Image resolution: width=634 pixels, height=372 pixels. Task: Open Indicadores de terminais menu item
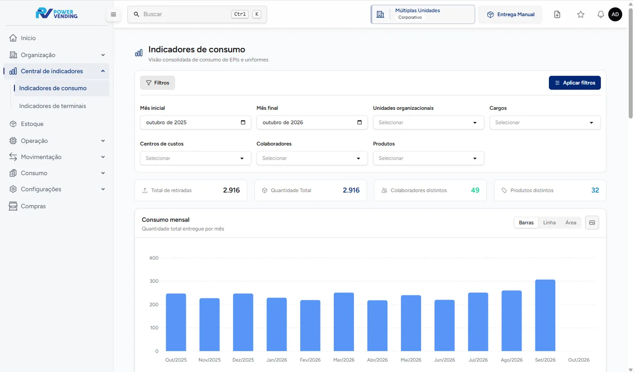[53, 106]
